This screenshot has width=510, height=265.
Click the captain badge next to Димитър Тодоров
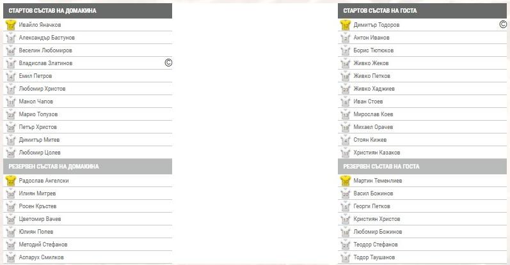click(503, 24)
